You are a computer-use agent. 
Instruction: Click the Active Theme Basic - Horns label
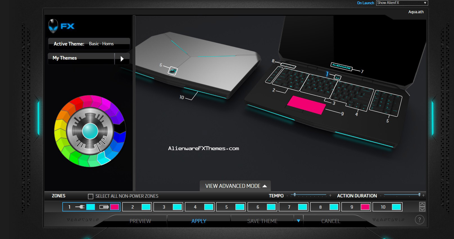[x=89, y=44]
